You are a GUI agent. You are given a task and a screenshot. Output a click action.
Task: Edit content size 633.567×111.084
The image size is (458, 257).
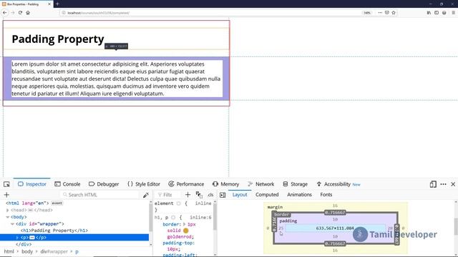click(335, 228)
